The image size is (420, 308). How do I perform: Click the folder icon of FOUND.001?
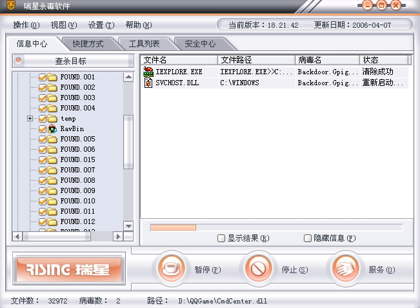tap(52, 77)
